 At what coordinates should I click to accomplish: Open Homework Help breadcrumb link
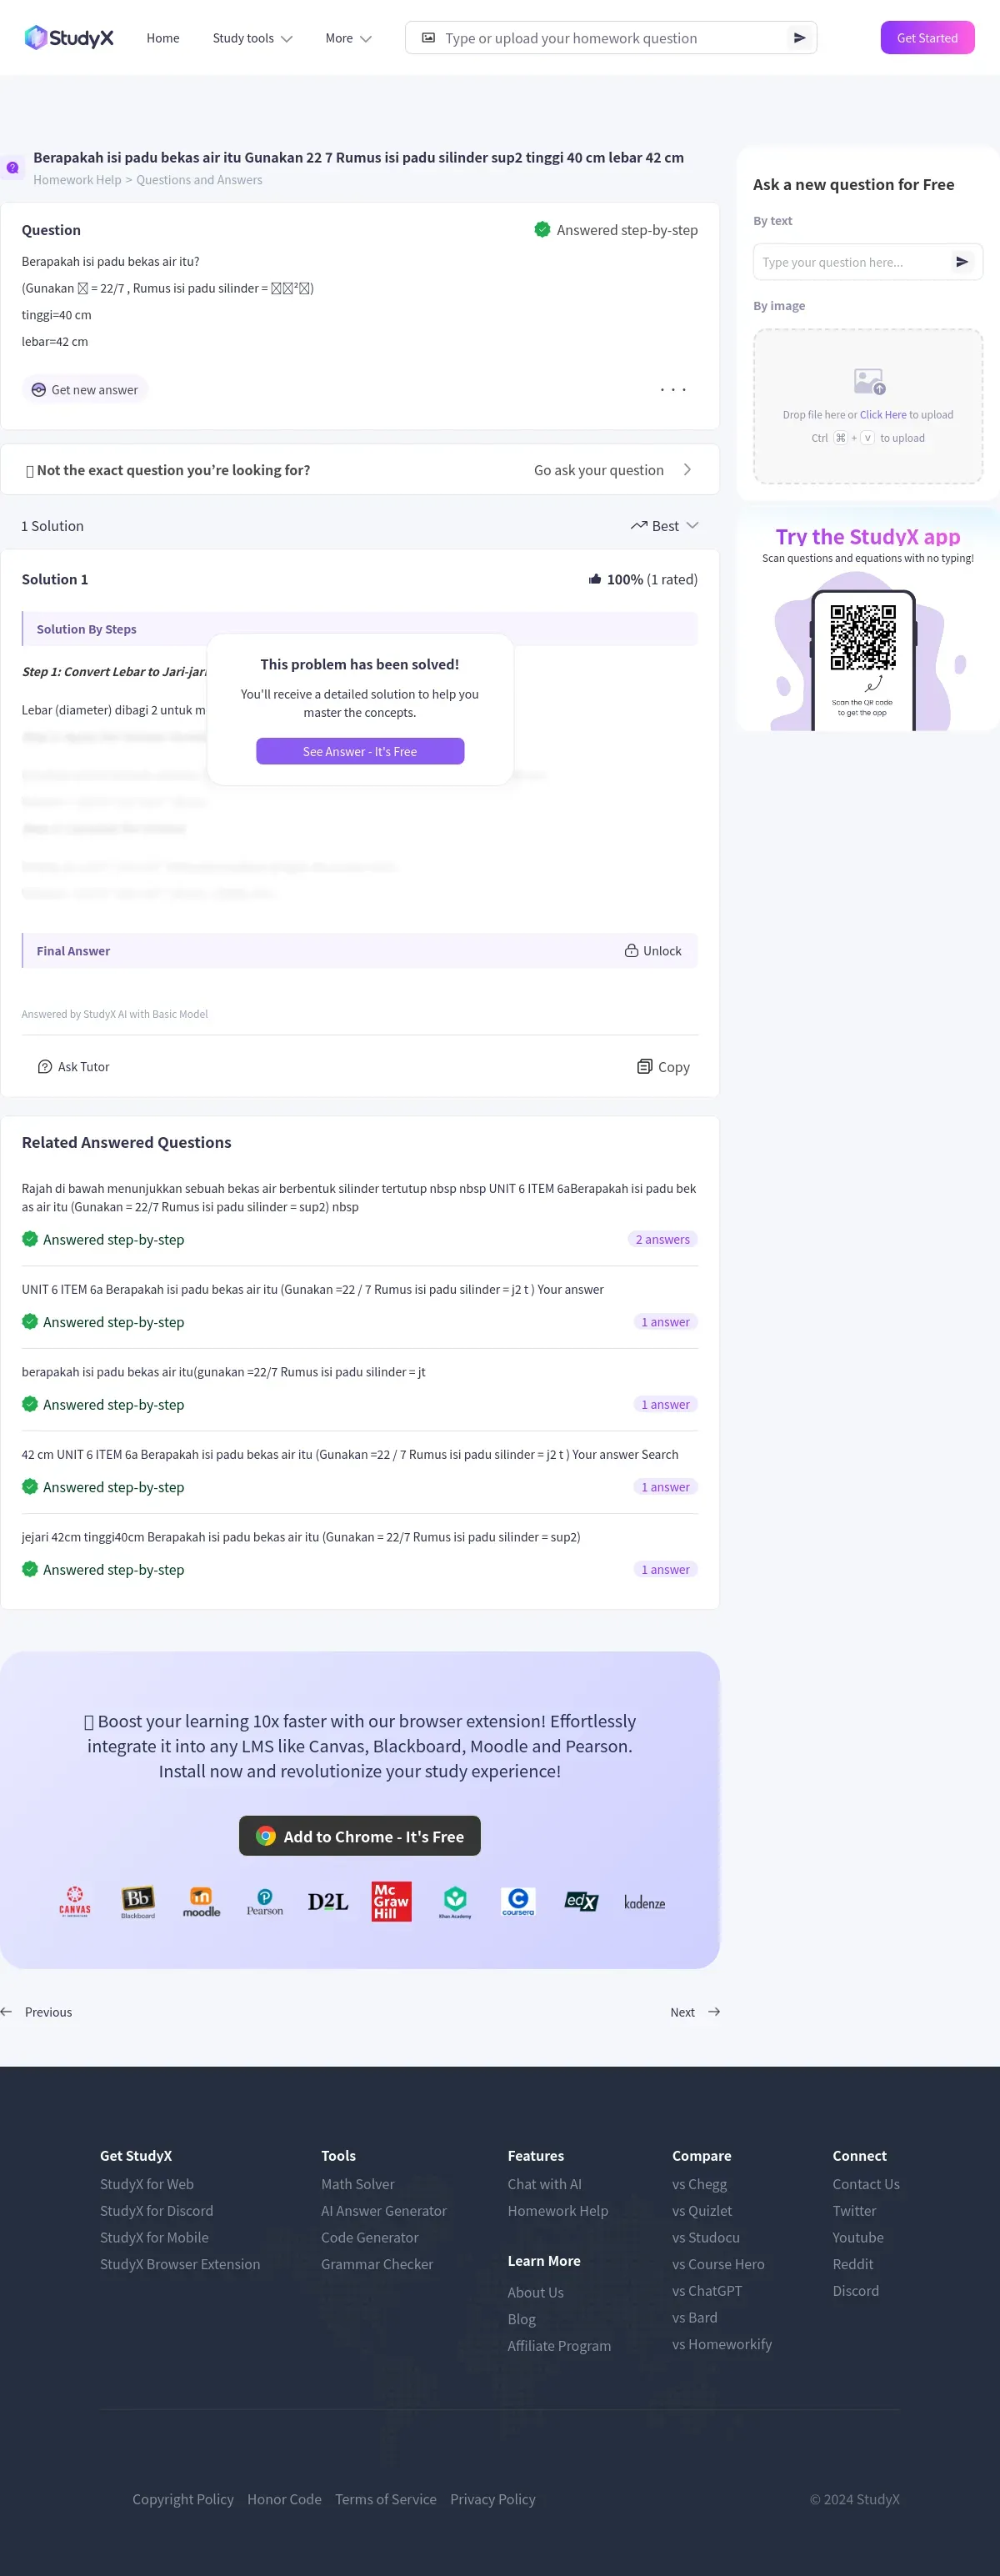77,180
